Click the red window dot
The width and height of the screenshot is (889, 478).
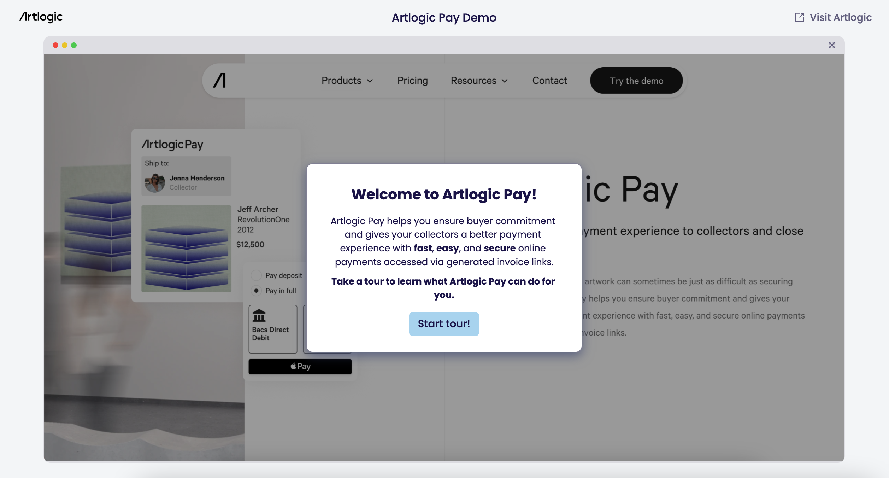point(55,45)
